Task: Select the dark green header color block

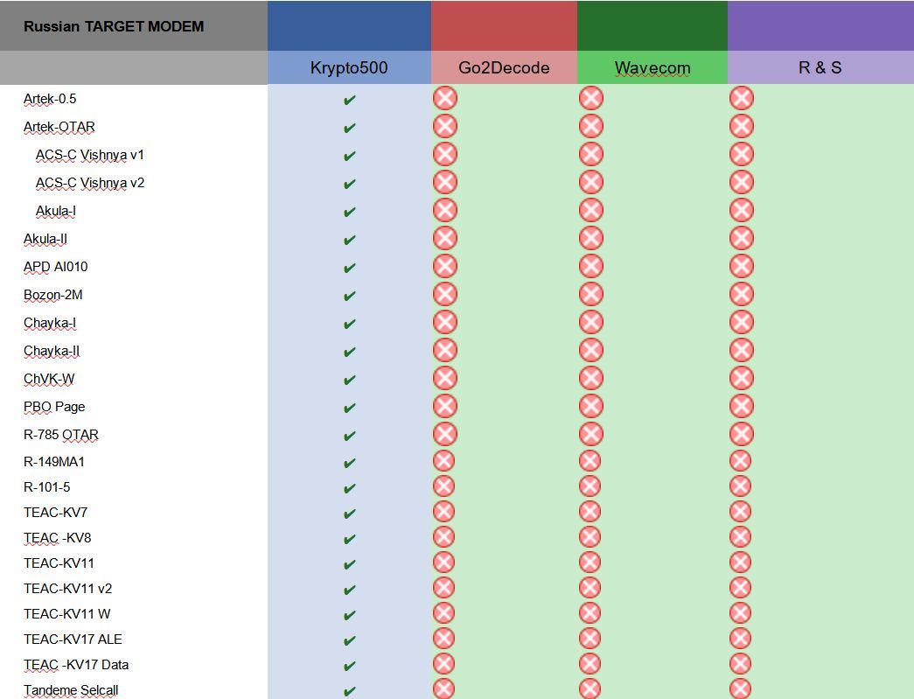Action: point(652,25)
